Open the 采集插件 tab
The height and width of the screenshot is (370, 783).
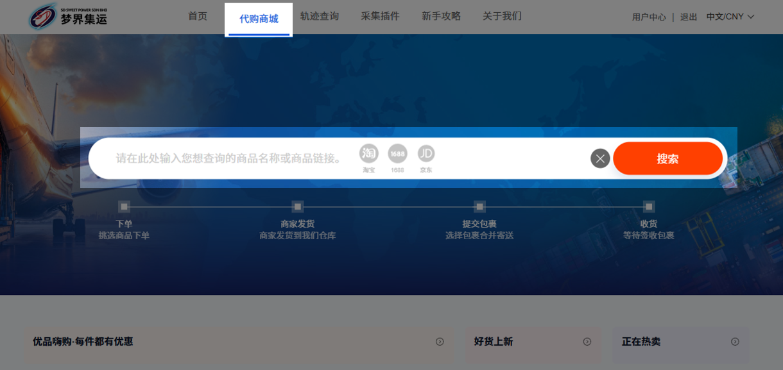(x=380, y=16)
